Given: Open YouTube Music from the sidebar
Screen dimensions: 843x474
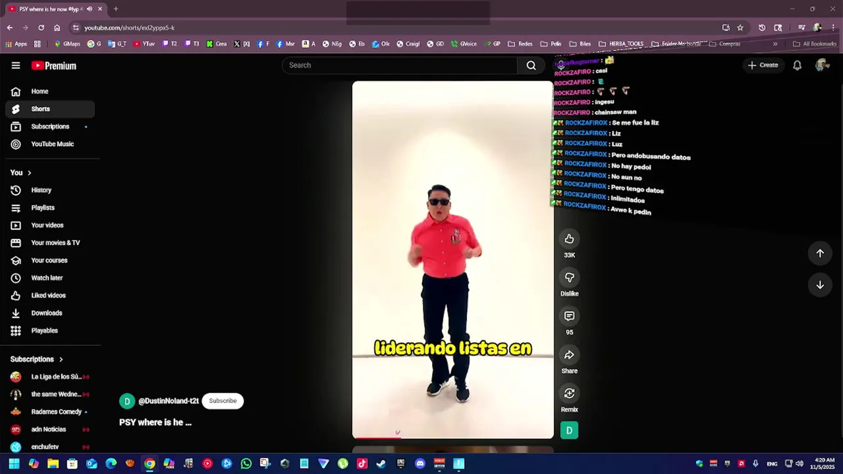Looking at the screenshot, I should click(50, 144).
